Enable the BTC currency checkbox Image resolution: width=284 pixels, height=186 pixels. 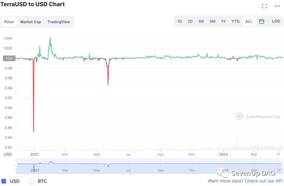[32, 181]
